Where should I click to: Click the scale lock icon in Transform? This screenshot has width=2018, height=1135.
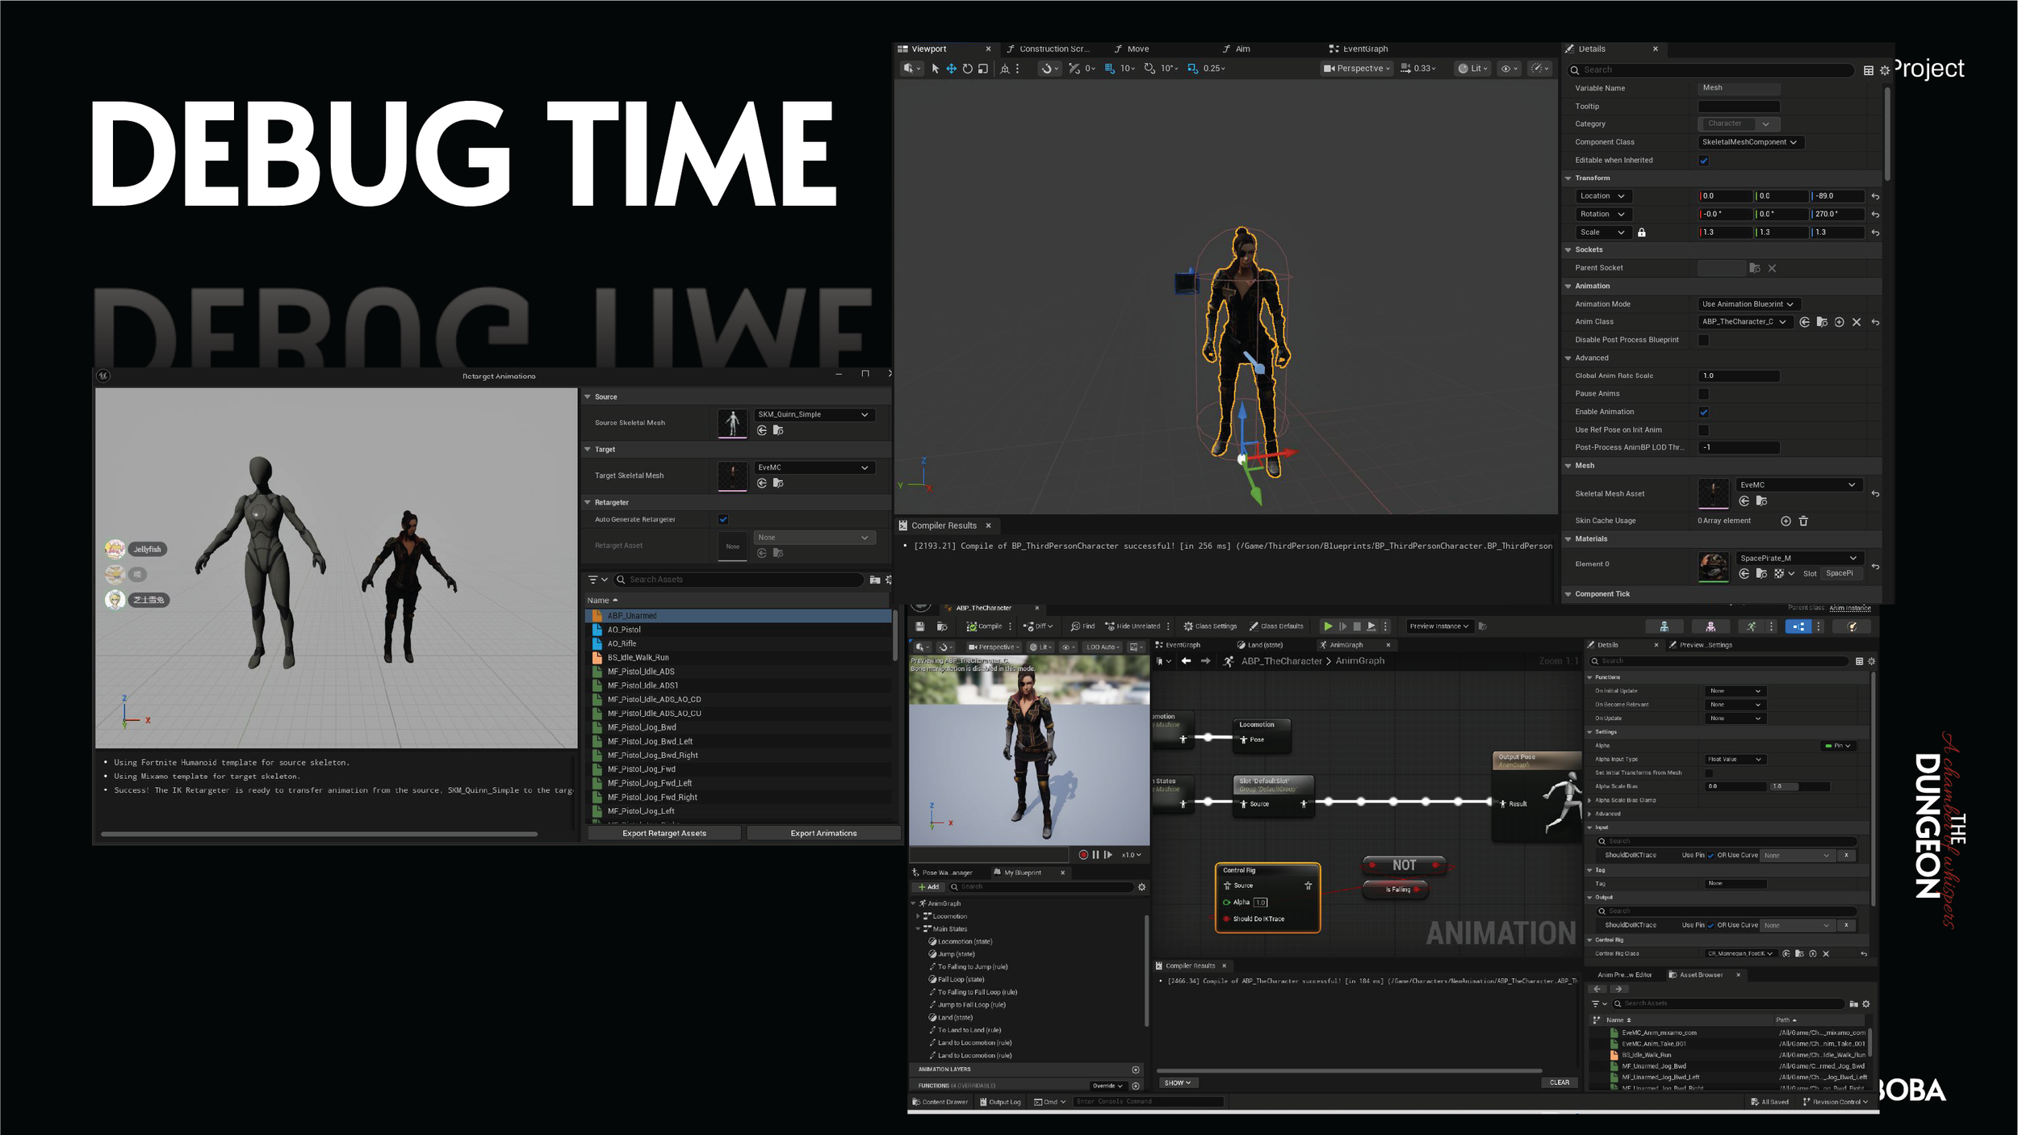[x=1641, y=232]
